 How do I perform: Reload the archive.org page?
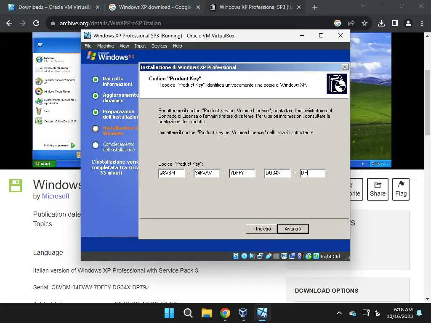click(36, 23)
